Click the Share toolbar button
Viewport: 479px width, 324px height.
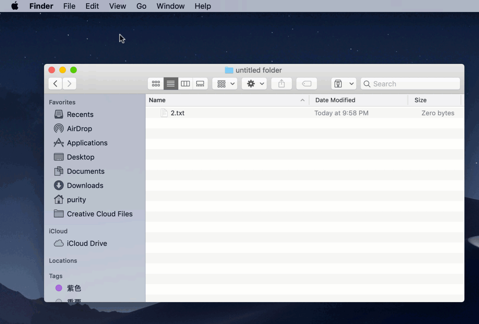[x=282, y=84]
